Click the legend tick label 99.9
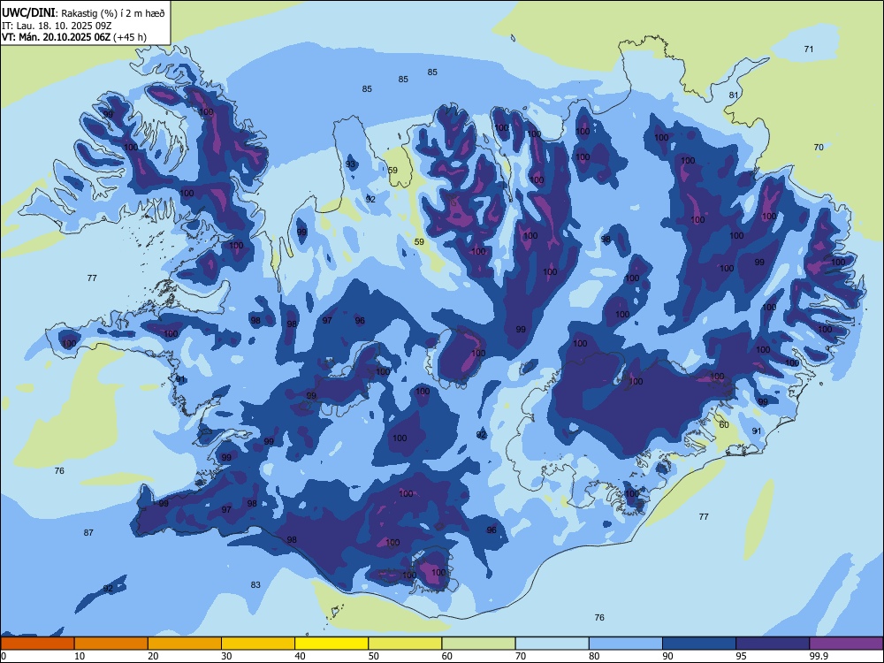The width and height of the screenshot is (884, 663). pyautogui.click(x=818, y=656)
